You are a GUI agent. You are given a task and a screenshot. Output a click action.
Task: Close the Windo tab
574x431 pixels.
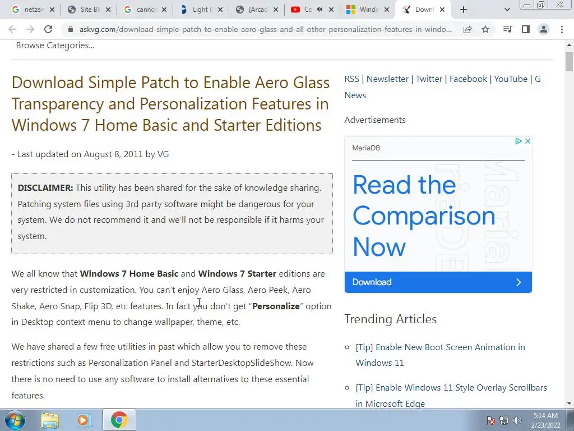(x=387, y=10)
